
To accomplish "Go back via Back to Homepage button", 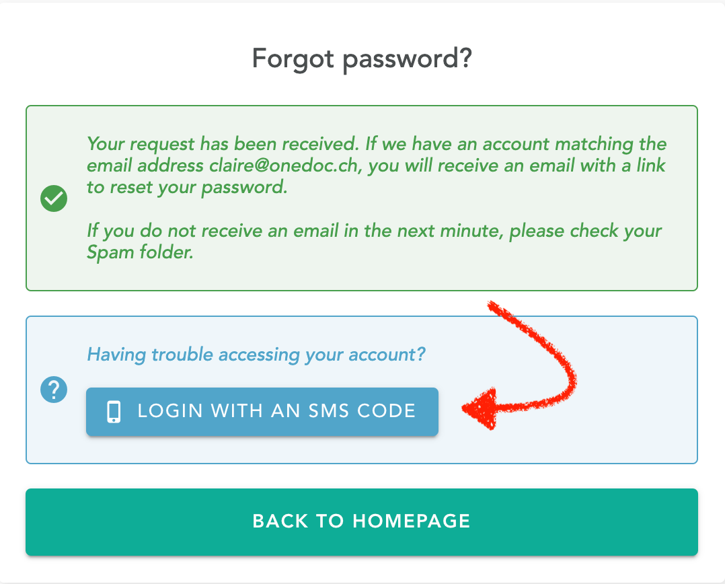I will click(x=362, y=522).
